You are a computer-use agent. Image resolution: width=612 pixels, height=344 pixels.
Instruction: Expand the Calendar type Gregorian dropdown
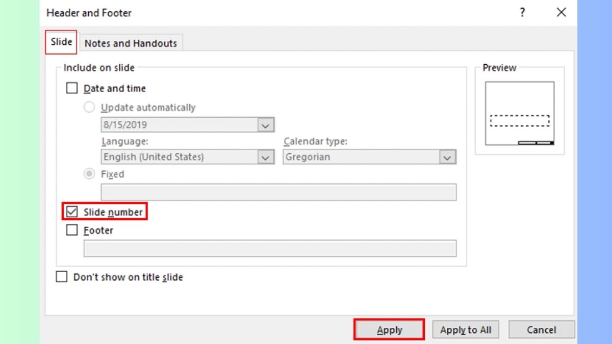click(447, 157)
